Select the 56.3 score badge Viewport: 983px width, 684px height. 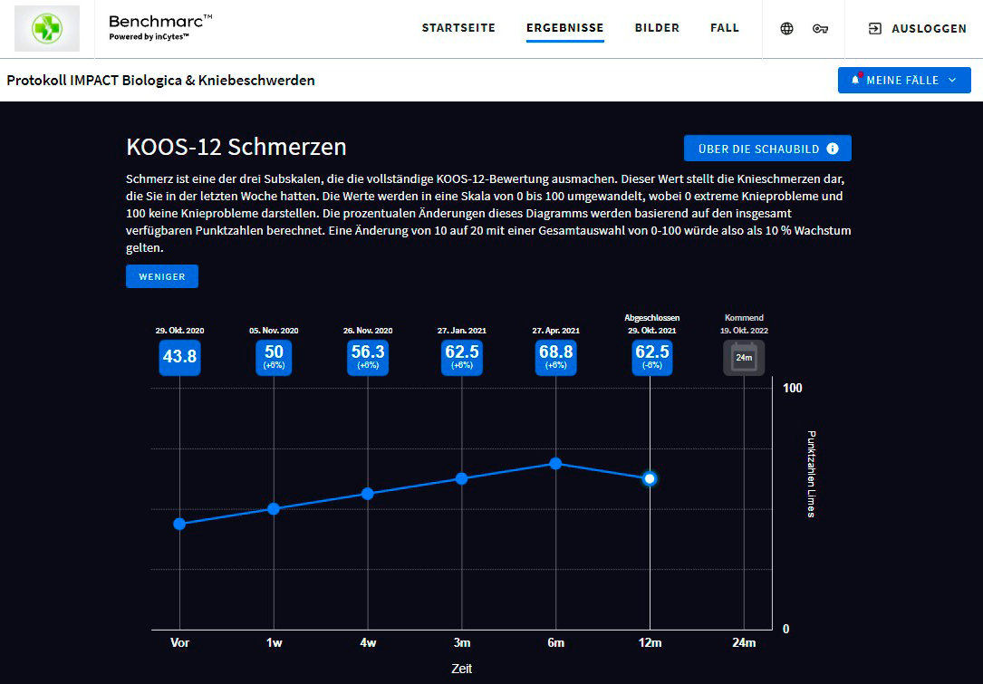point(368,358)
